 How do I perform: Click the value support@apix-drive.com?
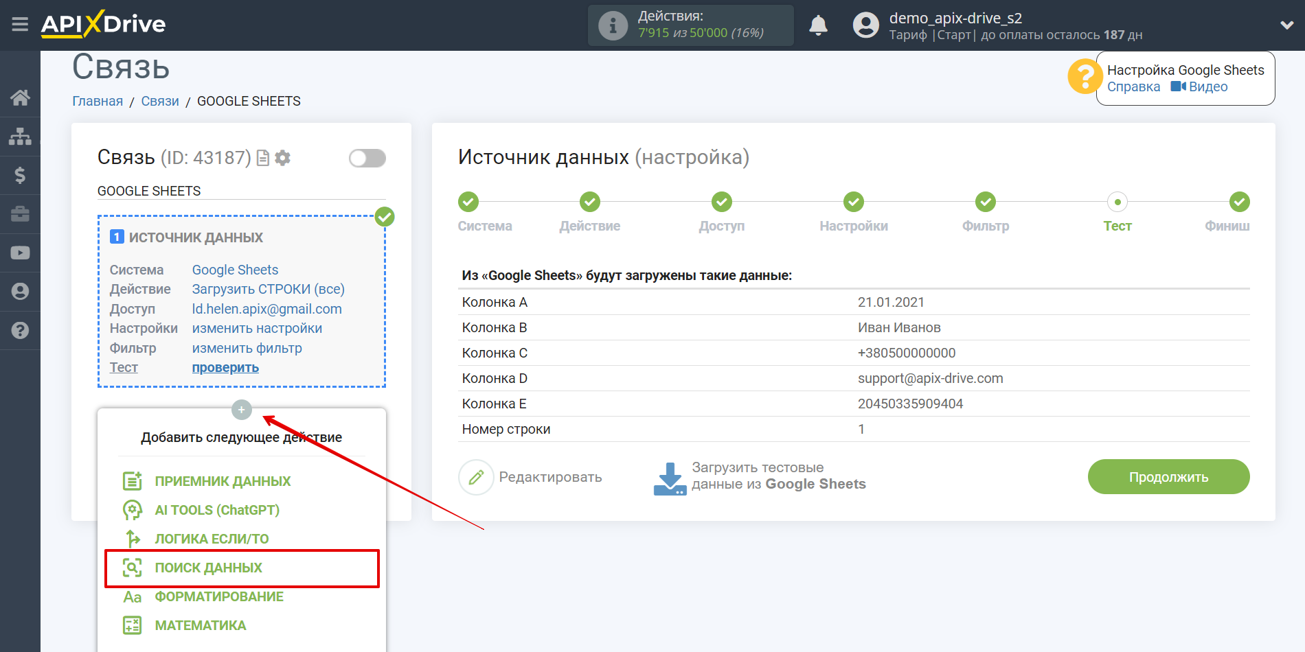[930, 378]
